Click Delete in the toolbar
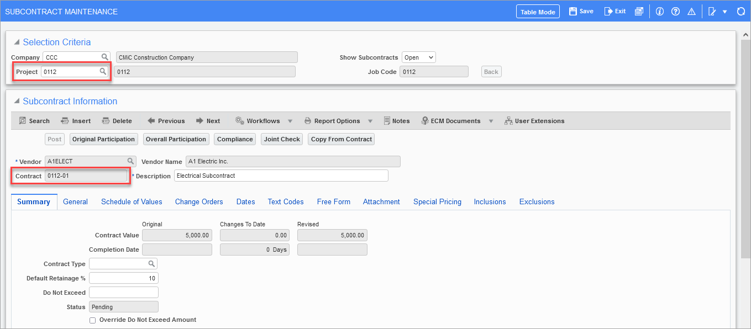This screenshot has width=751, height=329. (117, 121)
